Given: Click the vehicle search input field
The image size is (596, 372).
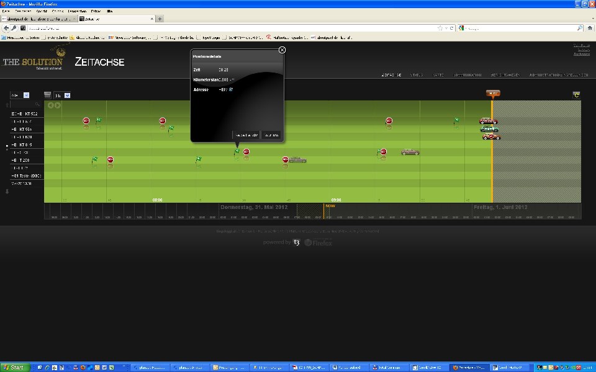Looking at the screenshot, I should click(x=23, y=105).
